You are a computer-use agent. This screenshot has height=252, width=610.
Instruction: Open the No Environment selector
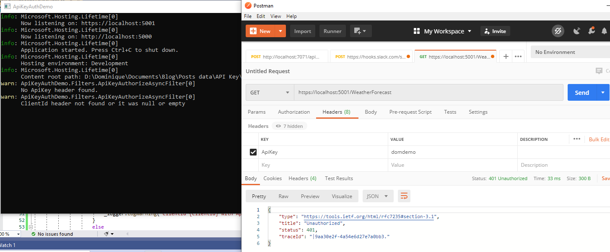click(x=570, y=52)
